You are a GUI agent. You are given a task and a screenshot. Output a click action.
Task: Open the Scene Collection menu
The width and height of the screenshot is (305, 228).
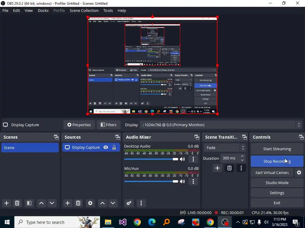coord(84,10)
